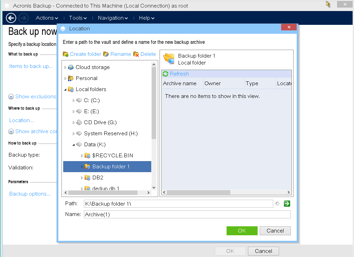Open the Actions menu
The image size is (354, 257).
click(47, 18)
